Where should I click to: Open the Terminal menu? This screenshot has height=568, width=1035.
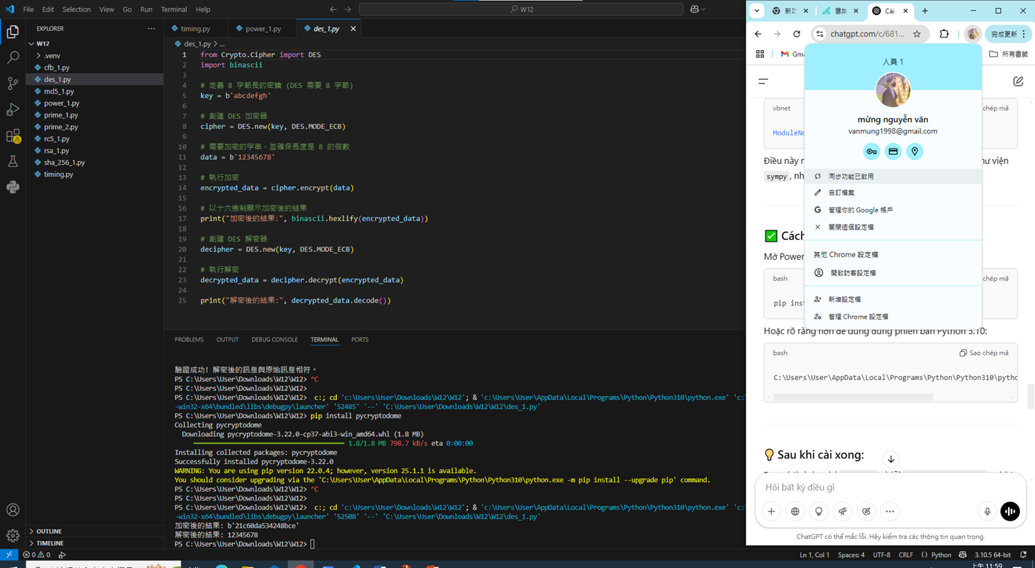coord(174,9)
